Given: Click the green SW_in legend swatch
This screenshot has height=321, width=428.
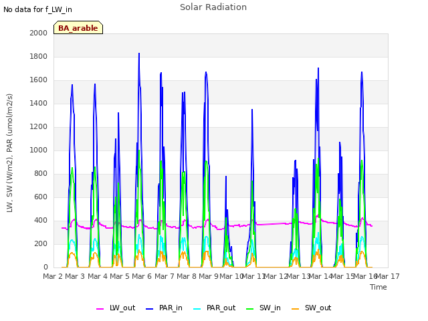Looking at the screenshot, I should click(x=250, y=309).
